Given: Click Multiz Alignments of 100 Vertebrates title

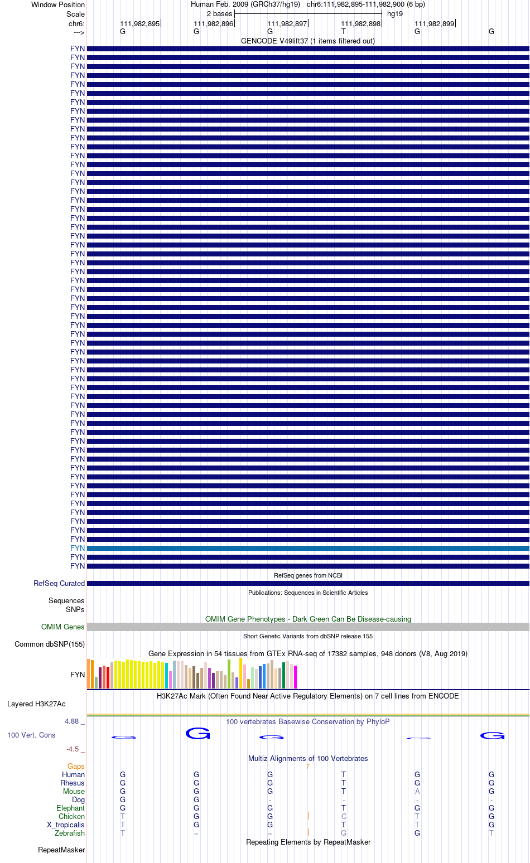Looking at the screenshot, I should coord(308,758).
